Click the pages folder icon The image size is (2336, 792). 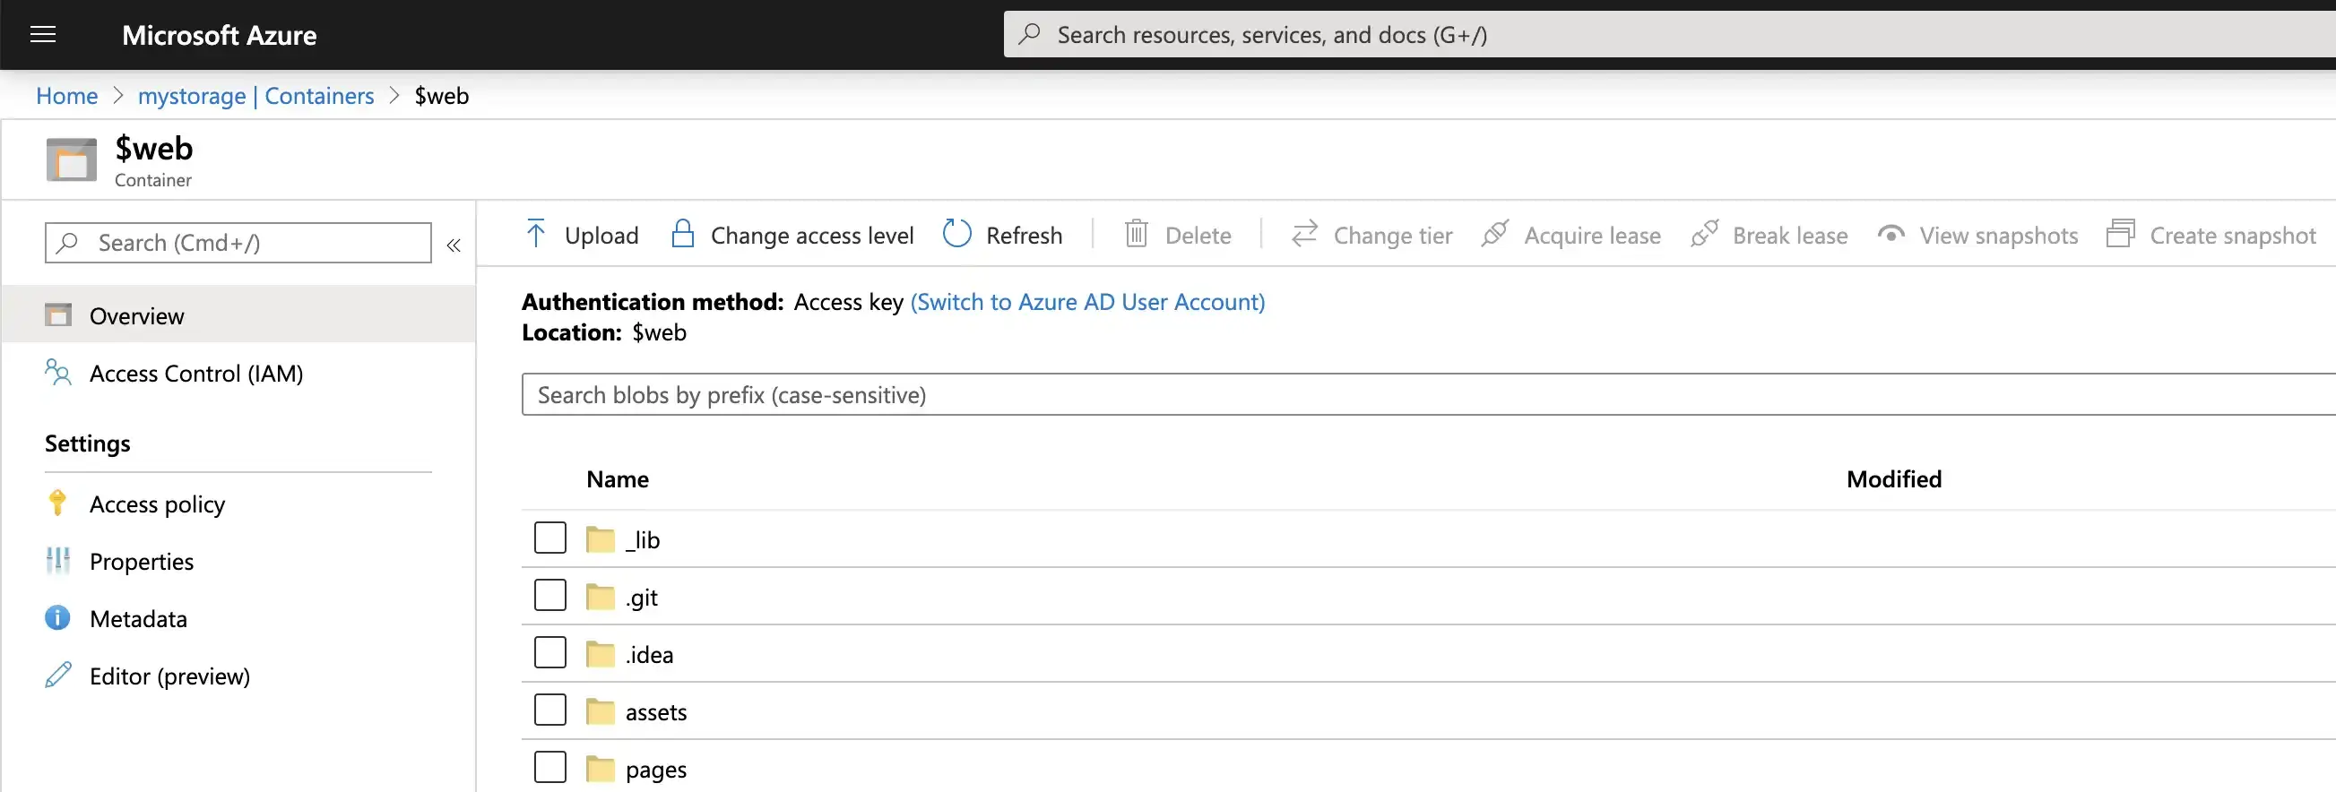click(x=601, y=769)
